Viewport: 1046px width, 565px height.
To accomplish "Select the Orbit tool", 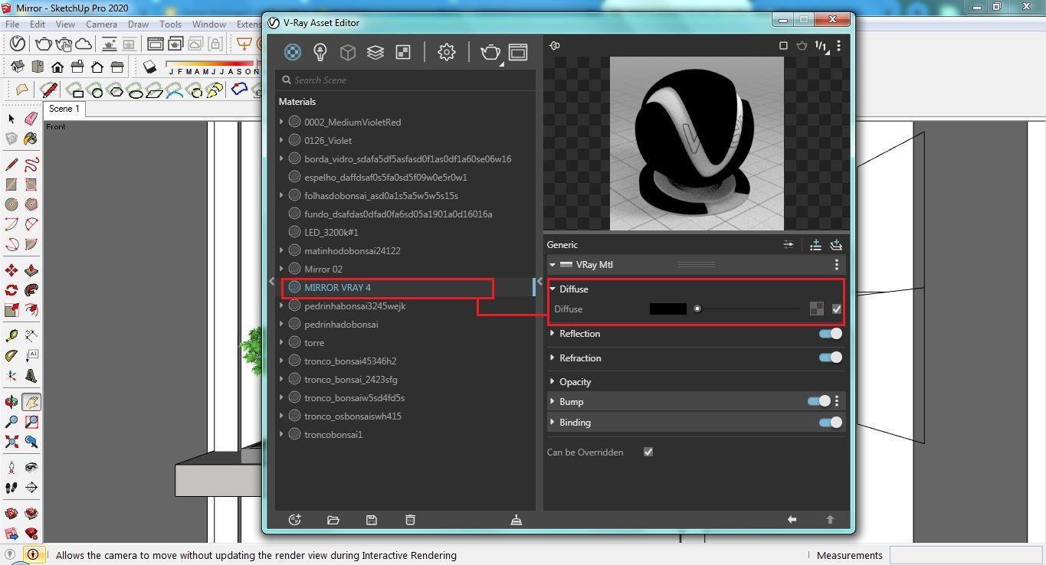I will click(11, 402).
